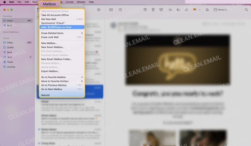Open the Format menu
Viewport: 251px width, 146px height.
click(x=69, y=2)
